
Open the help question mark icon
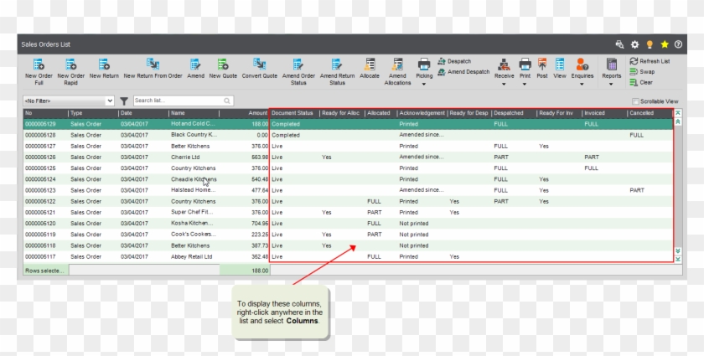tap(678, 44)
